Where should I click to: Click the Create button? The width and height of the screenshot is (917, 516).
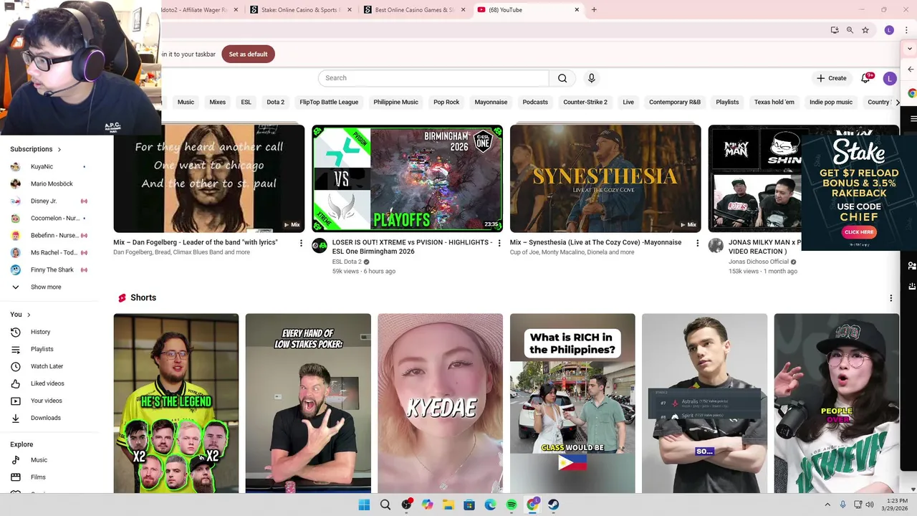(x=831, y=78)
